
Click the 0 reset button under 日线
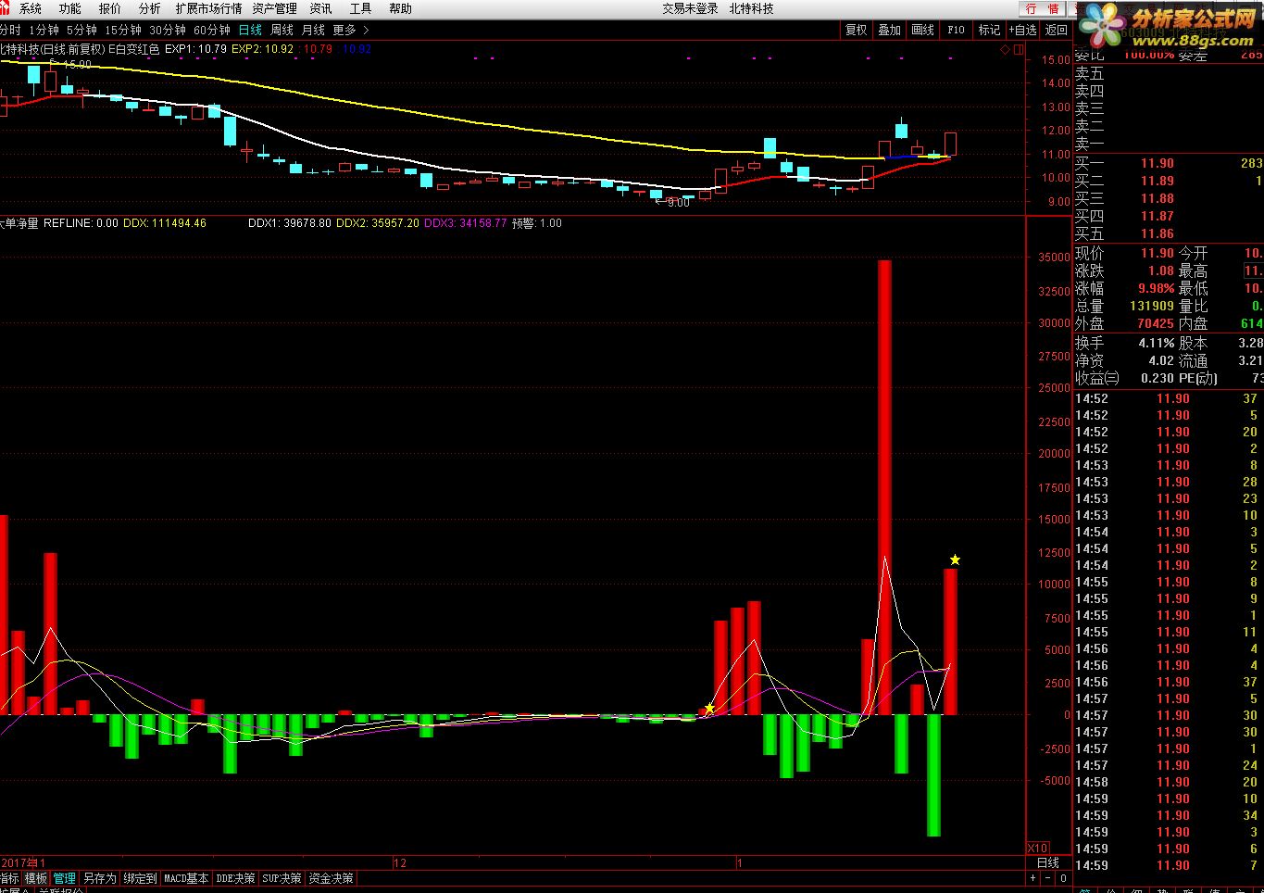[x=1063, y=878]
